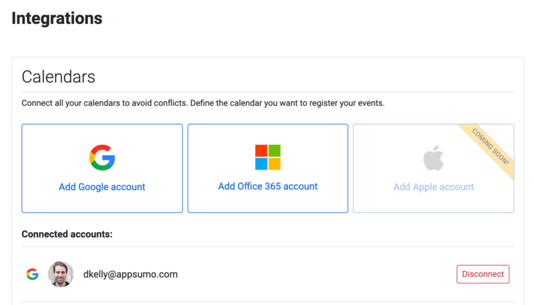Select the Add Google account link
This screenshot has height=305, width=534.
click(102, 187)
